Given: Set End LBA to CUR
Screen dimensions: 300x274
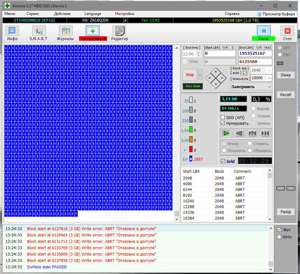Looking at the screenshot, I should coord(259,47).
